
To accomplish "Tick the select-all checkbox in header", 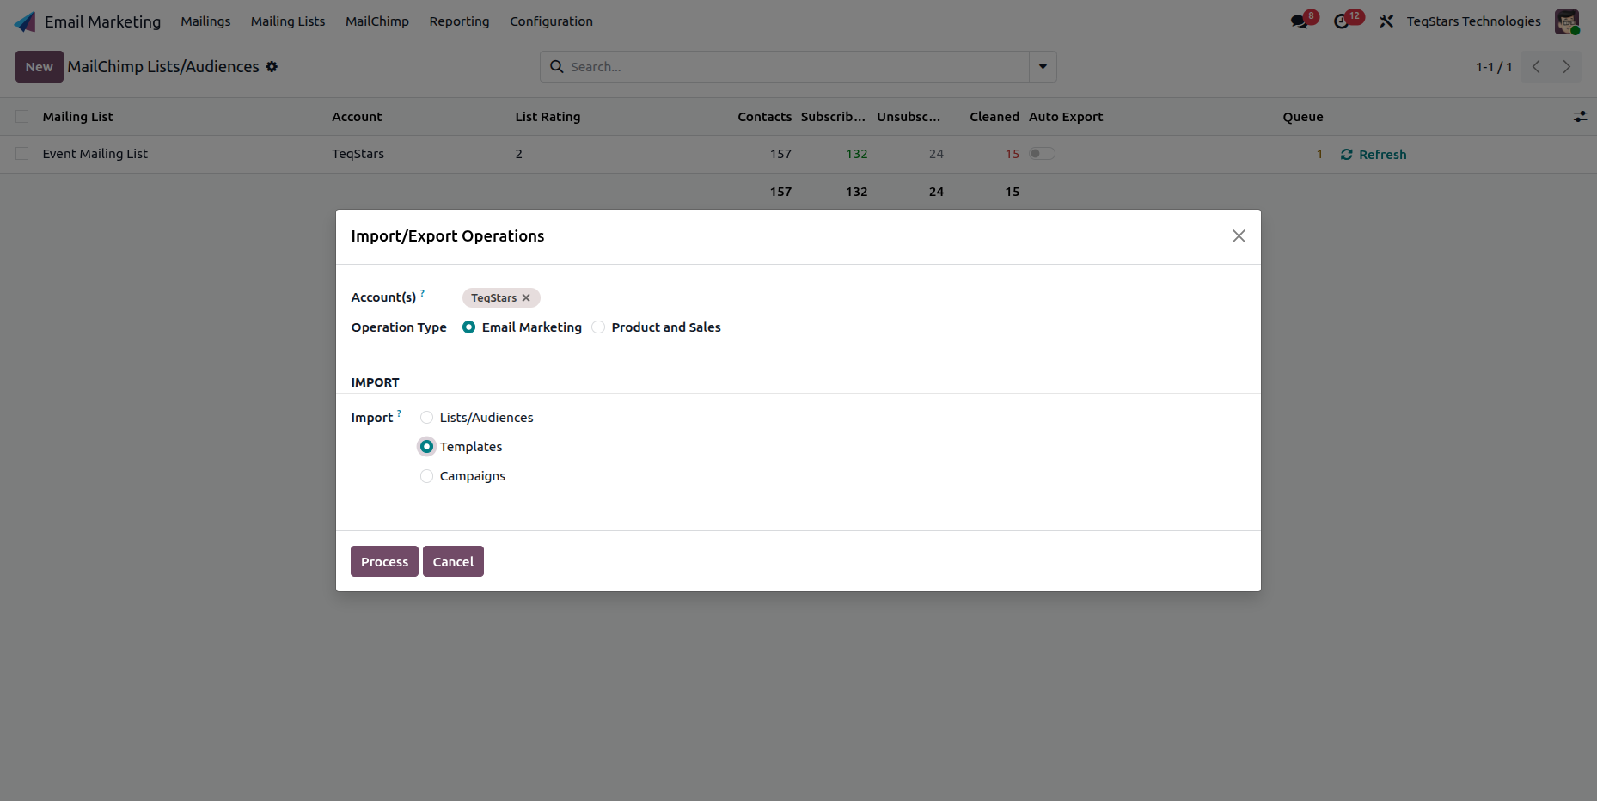I will (22, 117).
